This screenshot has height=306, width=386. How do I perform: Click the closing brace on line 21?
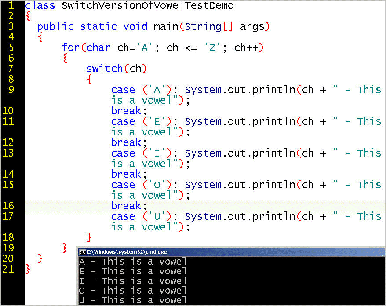(x=28, y=269)
